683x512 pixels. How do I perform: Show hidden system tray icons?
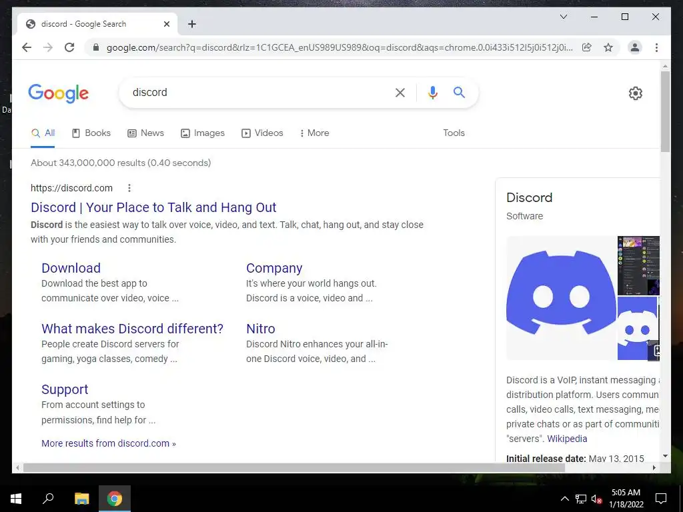[564, 499]
